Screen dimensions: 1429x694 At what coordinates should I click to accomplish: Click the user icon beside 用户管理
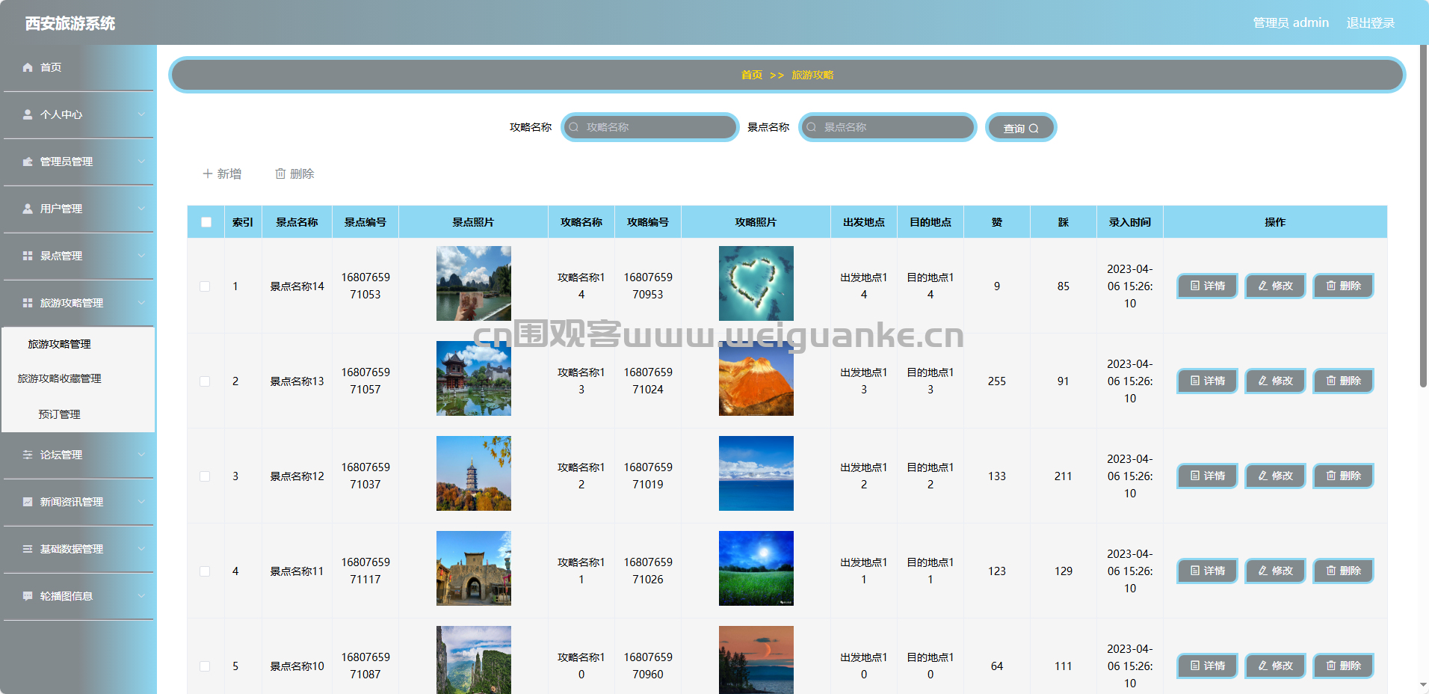(28, 209)
